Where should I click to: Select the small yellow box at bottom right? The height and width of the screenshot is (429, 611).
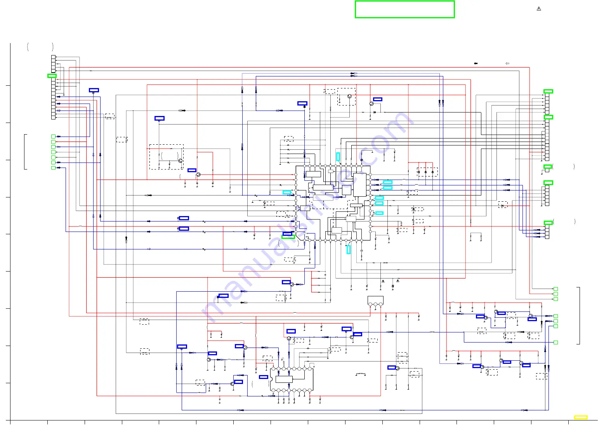pyautogui.click(x=580, y=417)
